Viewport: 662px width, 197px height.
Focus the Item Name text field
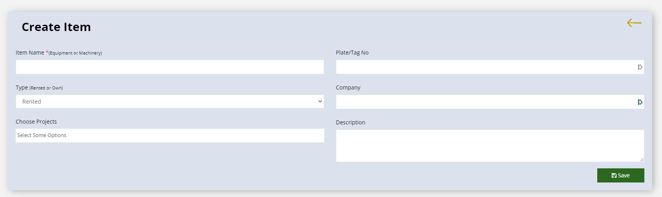170,67
